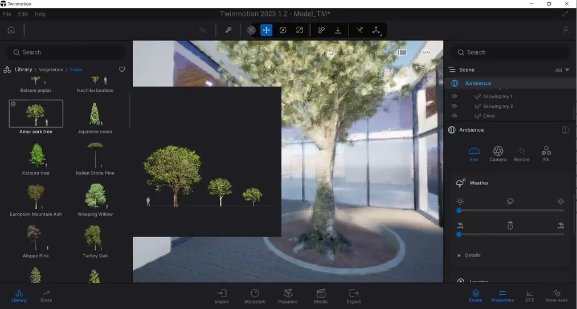Select the Rotate tool in toolbar

283,30
